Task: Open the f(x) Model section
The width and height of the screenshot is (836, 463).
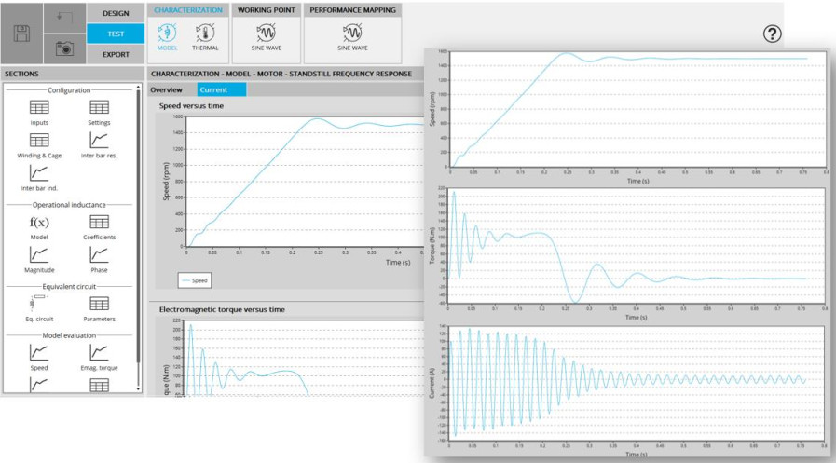Action: [39, 226]
